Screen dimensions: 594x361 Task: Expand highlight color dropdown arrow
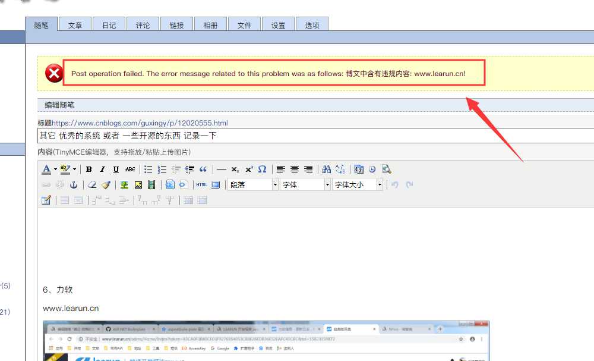75,169
